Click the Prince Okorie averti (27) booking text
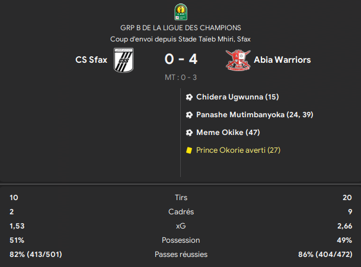Viewport: 361px width, 267px height. tap(238, 150)
